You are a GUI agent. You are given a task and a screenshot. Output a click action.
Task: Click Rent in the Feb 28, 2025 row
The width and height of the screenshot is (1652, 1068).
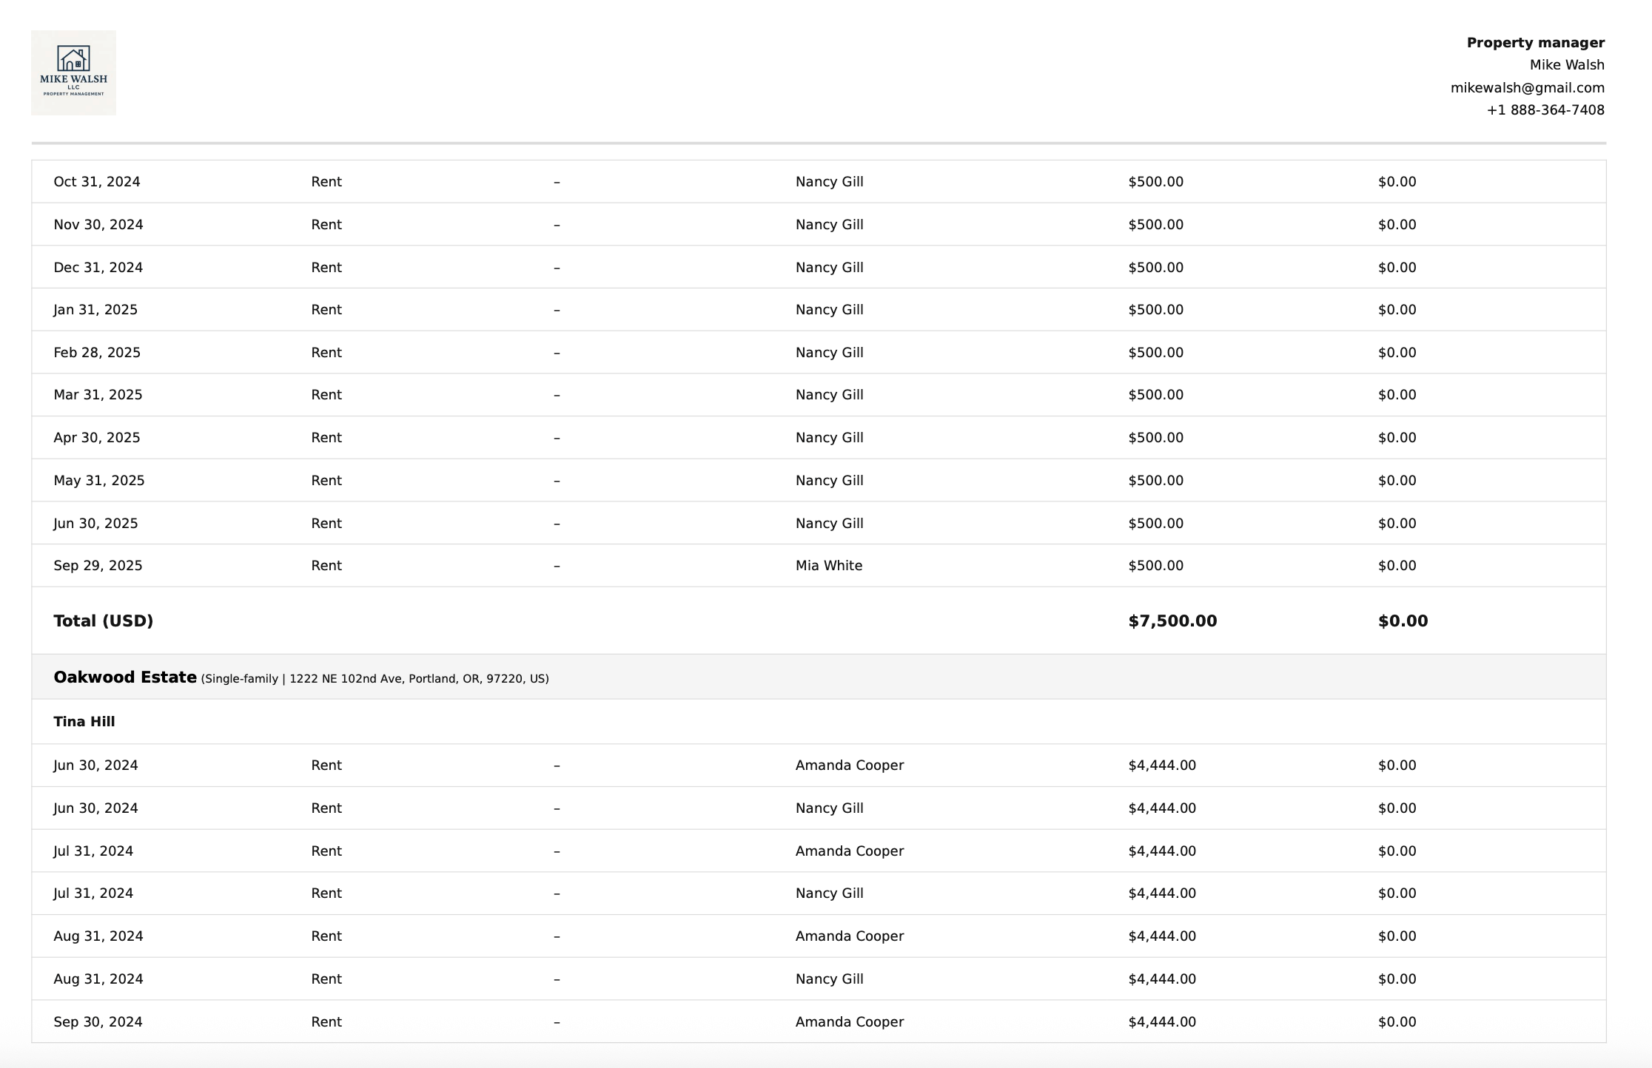[326, 353]
